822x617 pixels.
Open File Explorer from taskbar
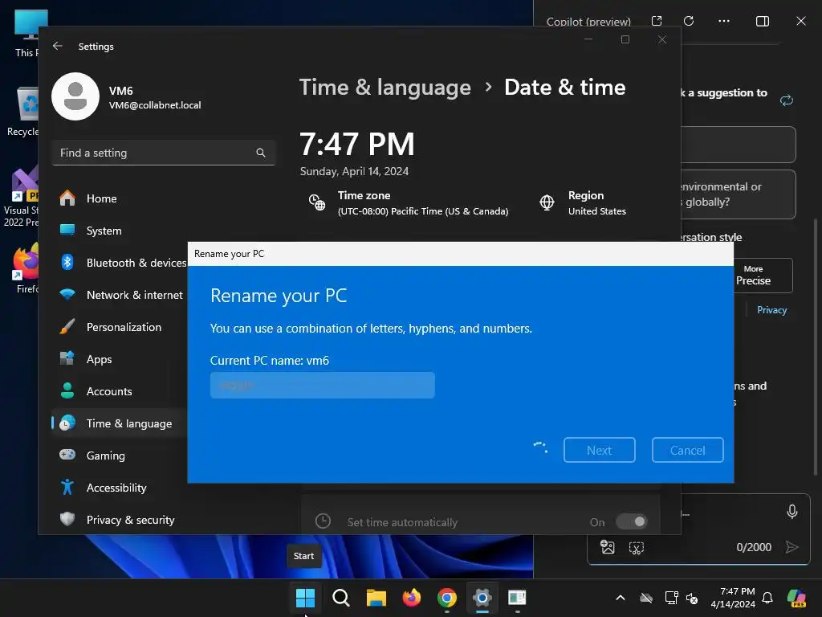(x=376, y=597)
